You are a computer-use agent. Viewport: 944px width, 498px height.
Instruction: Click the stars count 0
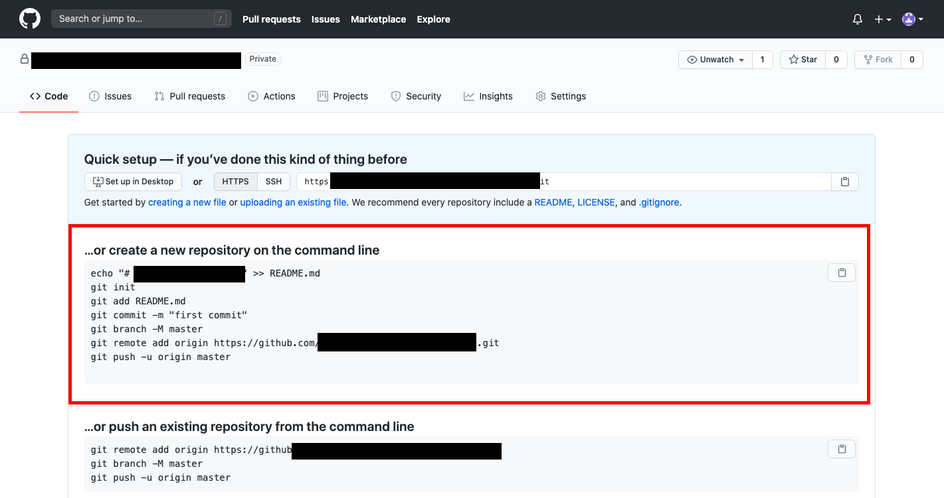click(836, 60)
